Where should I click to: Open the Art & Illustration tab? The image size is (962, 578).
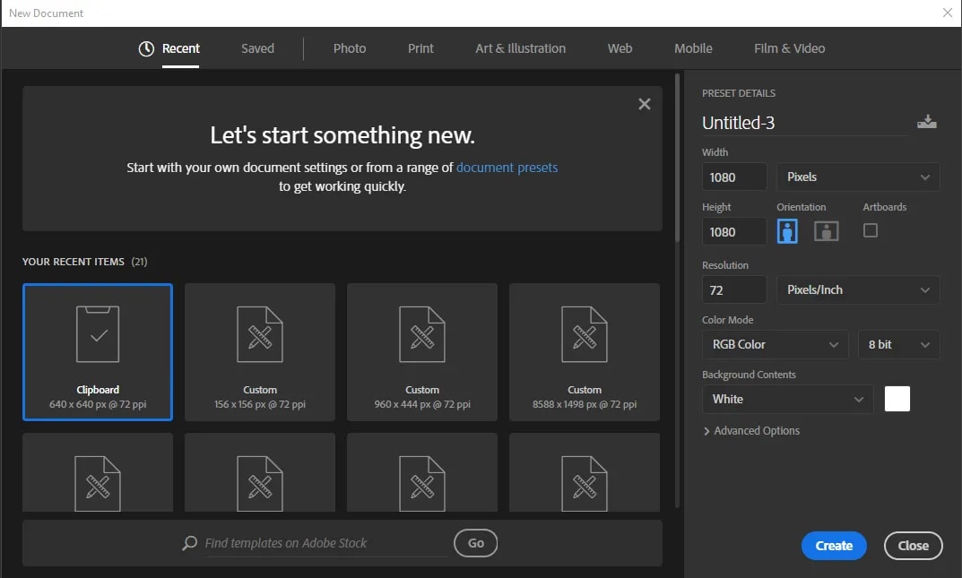[520, 48]
